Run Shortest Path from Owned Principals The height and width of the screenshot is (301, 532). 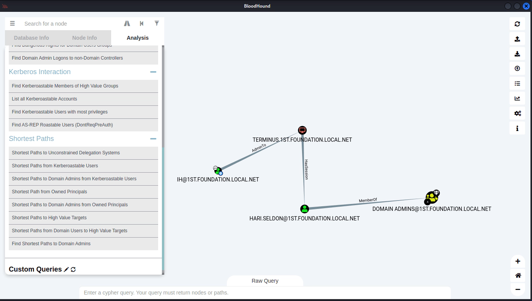coord(83,192)
